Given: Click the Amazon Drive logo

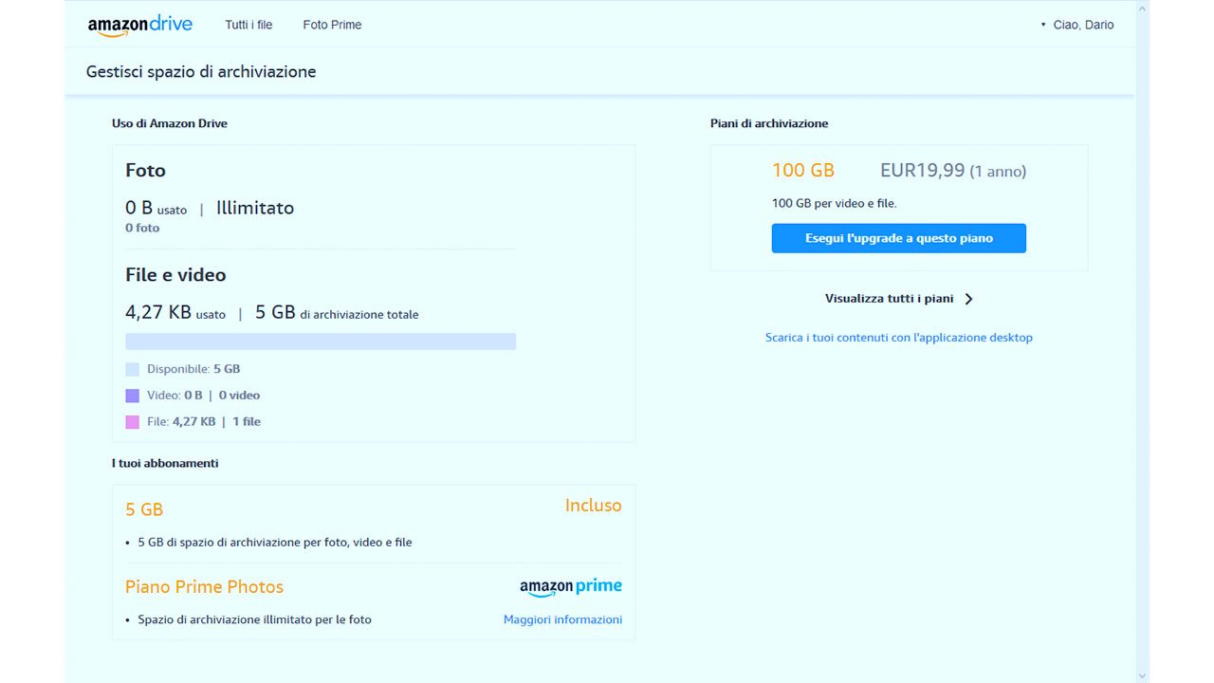Looking at the screenshot, I should click(139, 26).
